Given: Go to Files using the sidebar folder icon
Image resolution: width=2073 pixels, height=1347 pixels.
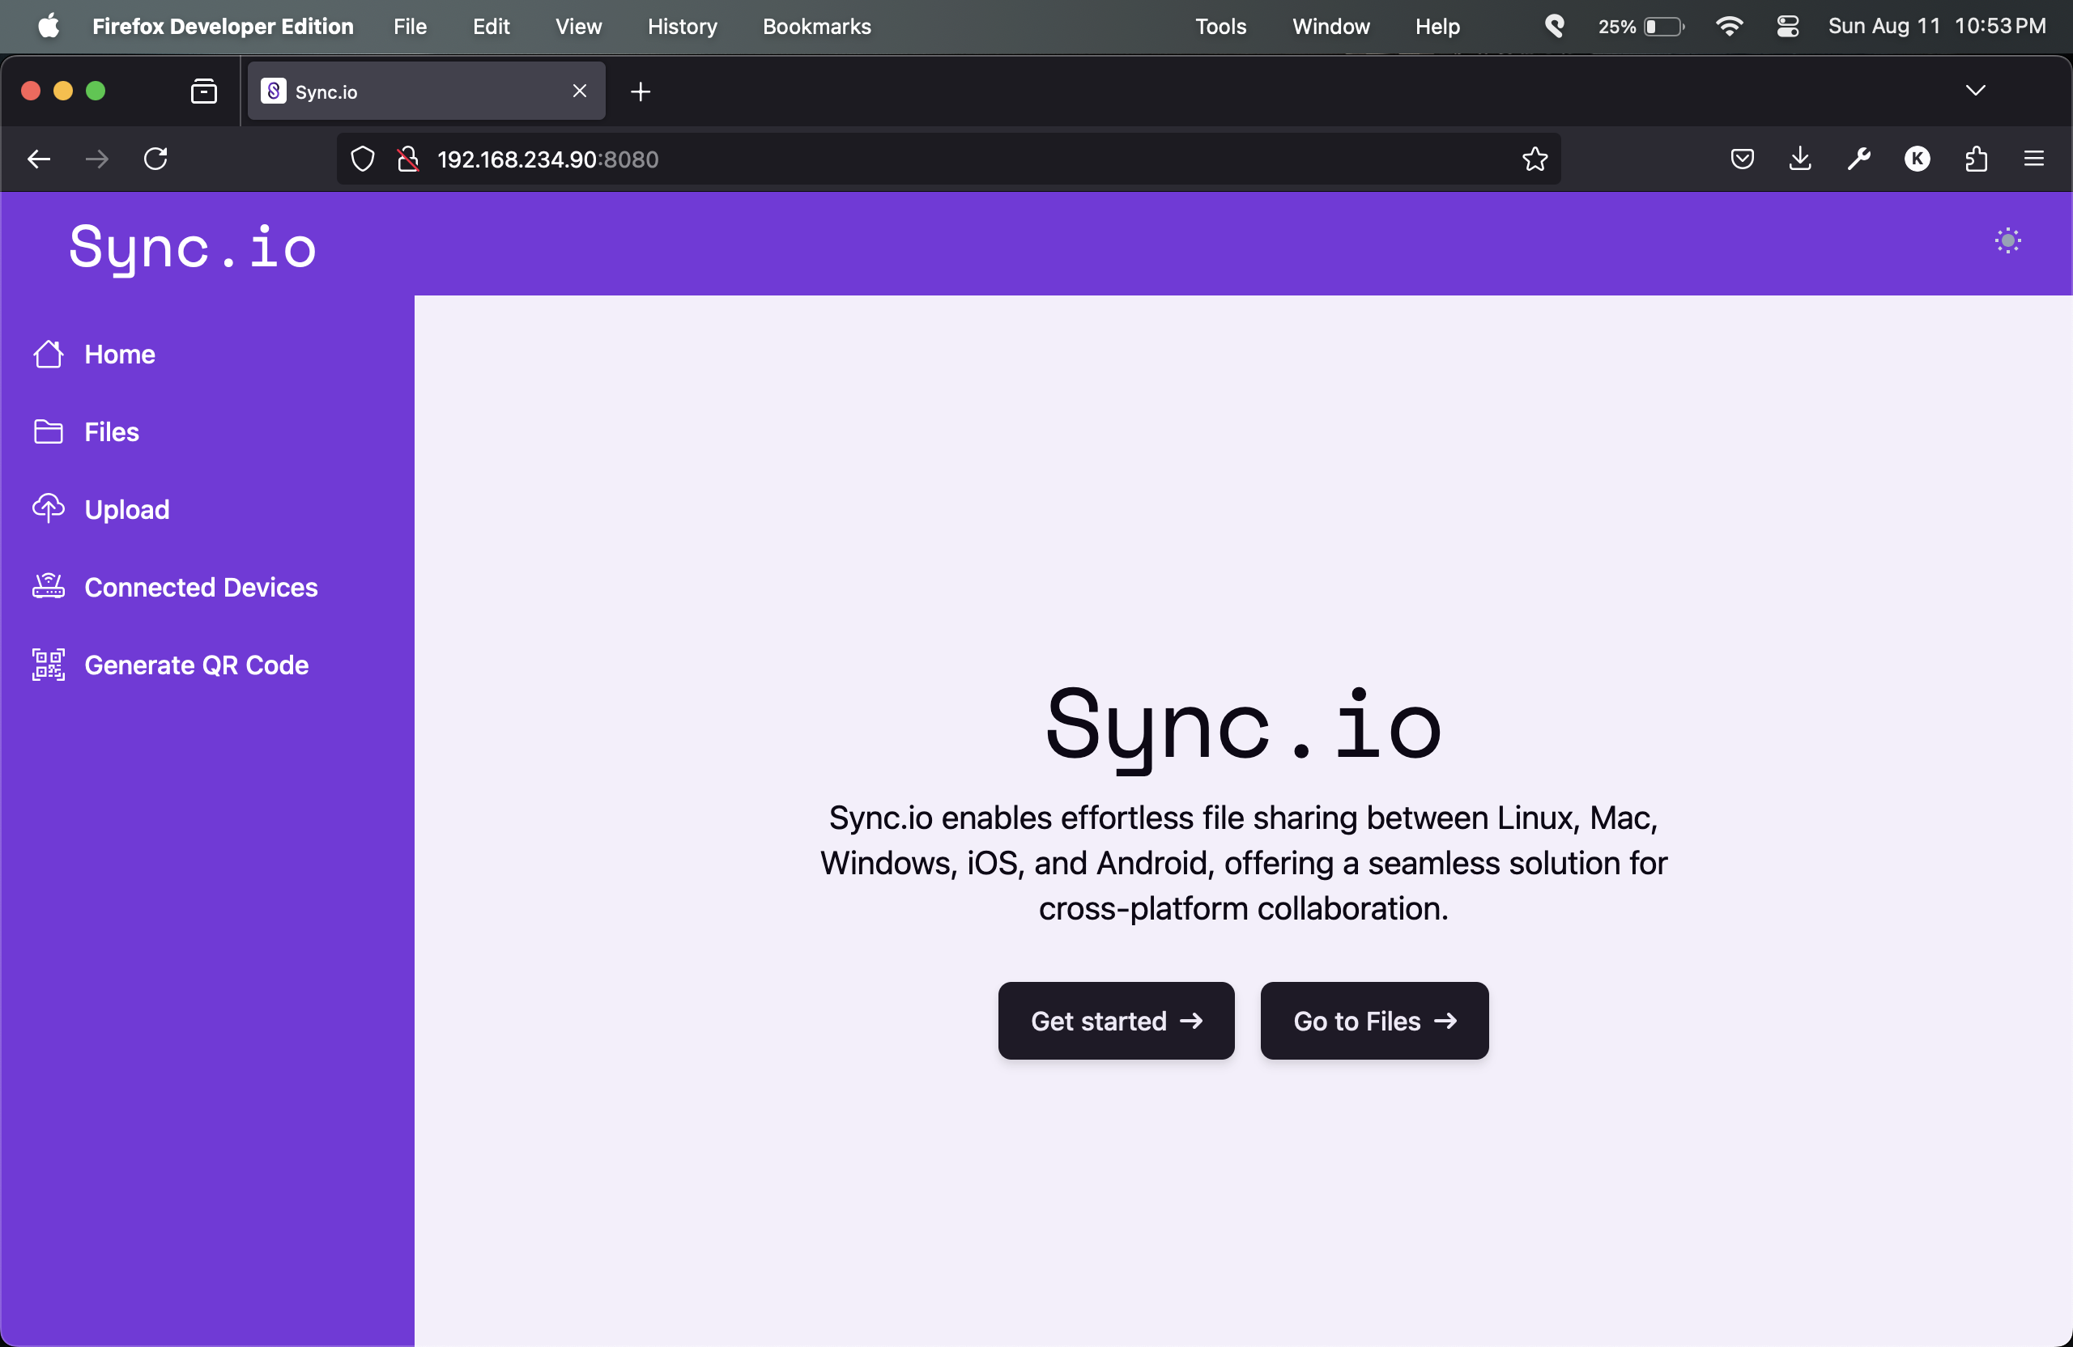Looking at the screenshot, I should point(49,431).
